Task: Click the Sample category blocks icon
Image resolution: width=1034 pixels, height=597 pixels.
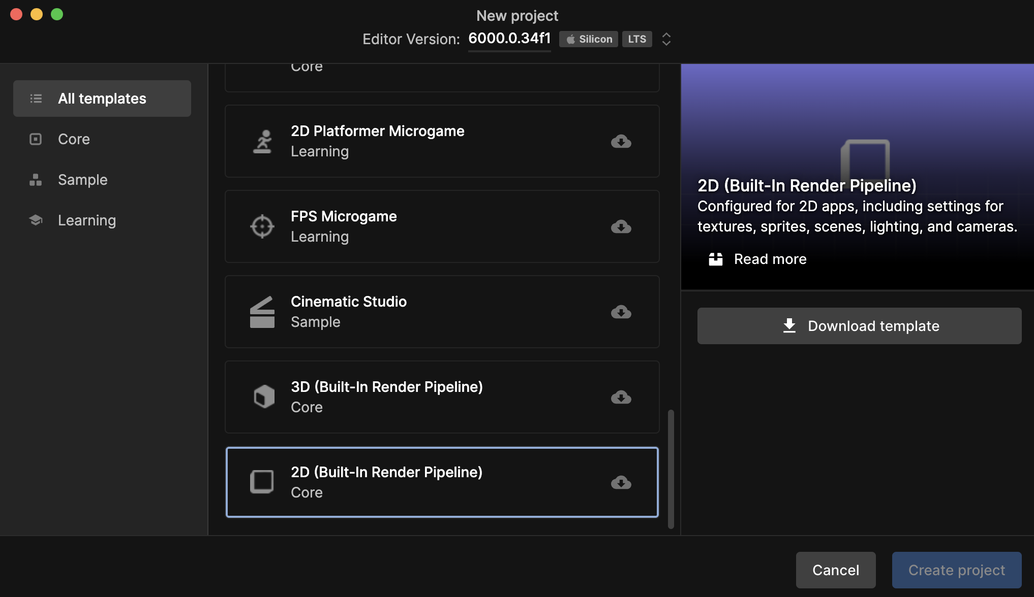Action: coord(36,180)
